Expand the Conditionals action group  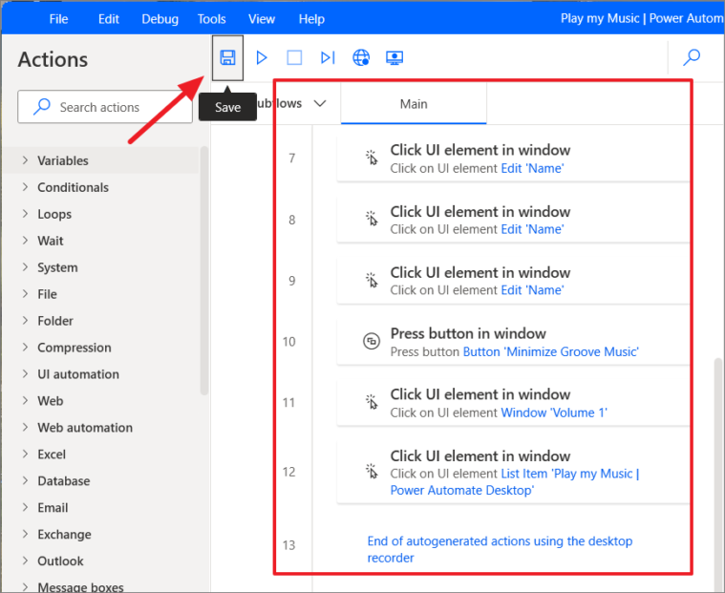25,187
